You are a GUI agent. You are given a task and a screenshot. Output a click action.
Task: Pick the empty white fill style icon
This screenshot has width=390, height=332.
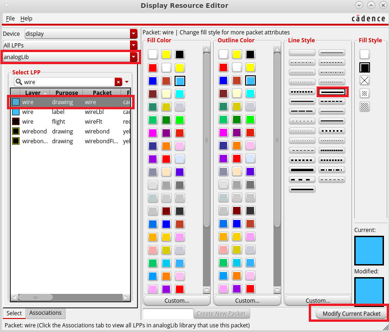click(365, 54)
